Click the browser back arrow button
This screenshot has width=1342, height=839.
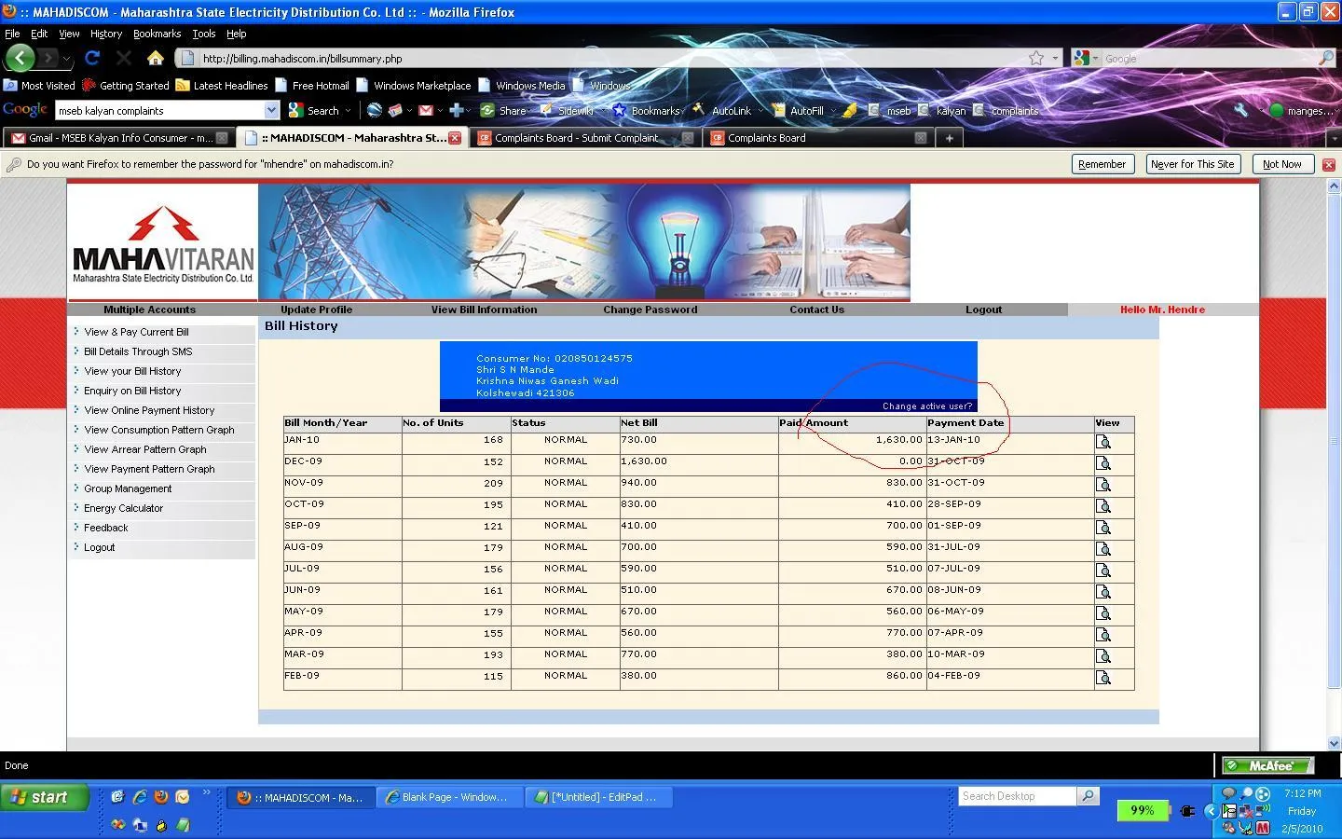[20, 58]
